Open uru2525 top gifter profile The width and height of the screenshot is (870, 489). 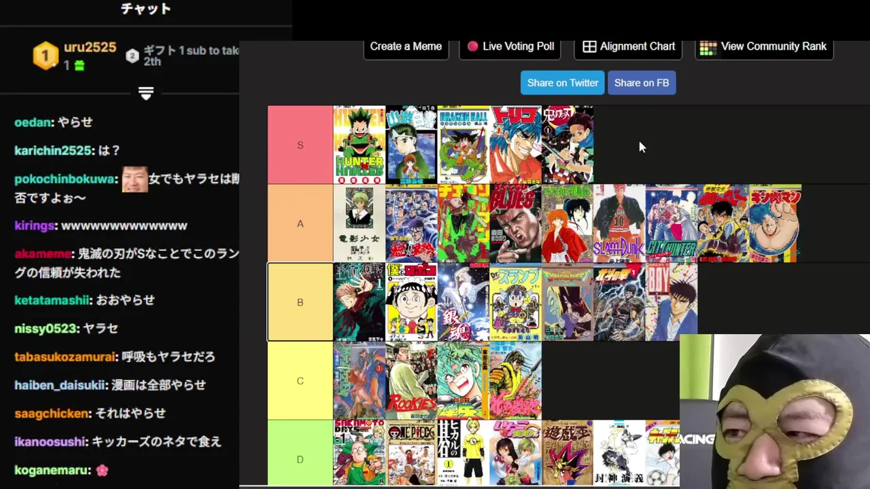(x=90, y=48)
